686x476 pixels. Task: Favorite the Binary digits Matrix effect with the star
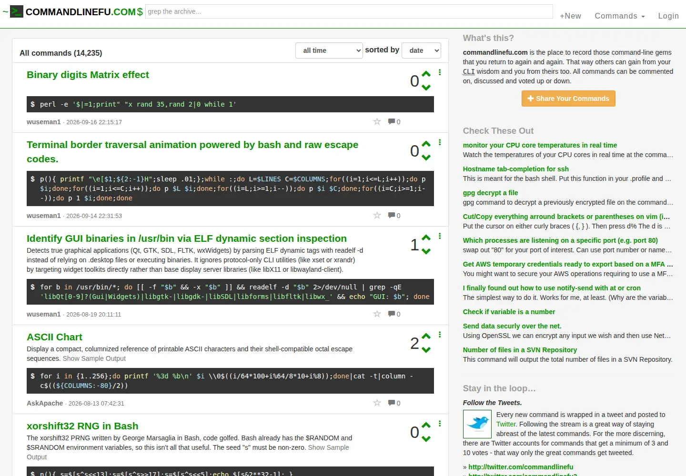pyautogui.click(x=377, y=121)
